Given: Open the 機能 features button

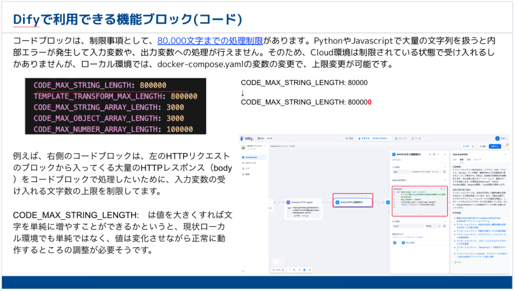Looking at the screenshot, I should pyautogui.click(x=482, y=146).
